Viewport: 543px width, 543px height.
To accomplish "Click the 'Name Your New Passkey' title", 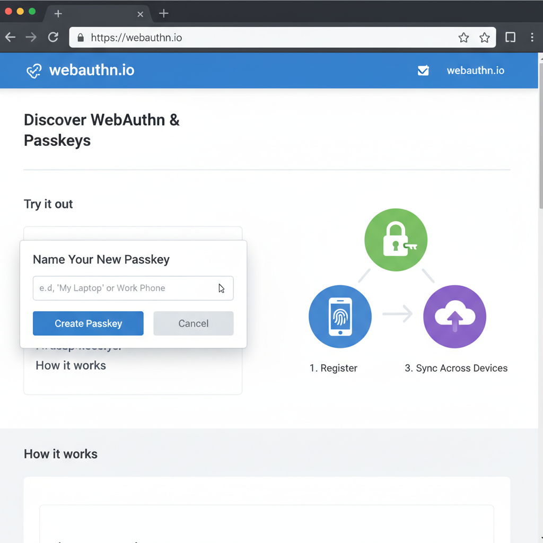I will pos(101,259).
